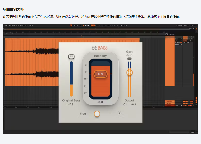Toggle the IN button on RBass plugin
The width and height of the screenshot is (201, 144).
click(71, 56)
